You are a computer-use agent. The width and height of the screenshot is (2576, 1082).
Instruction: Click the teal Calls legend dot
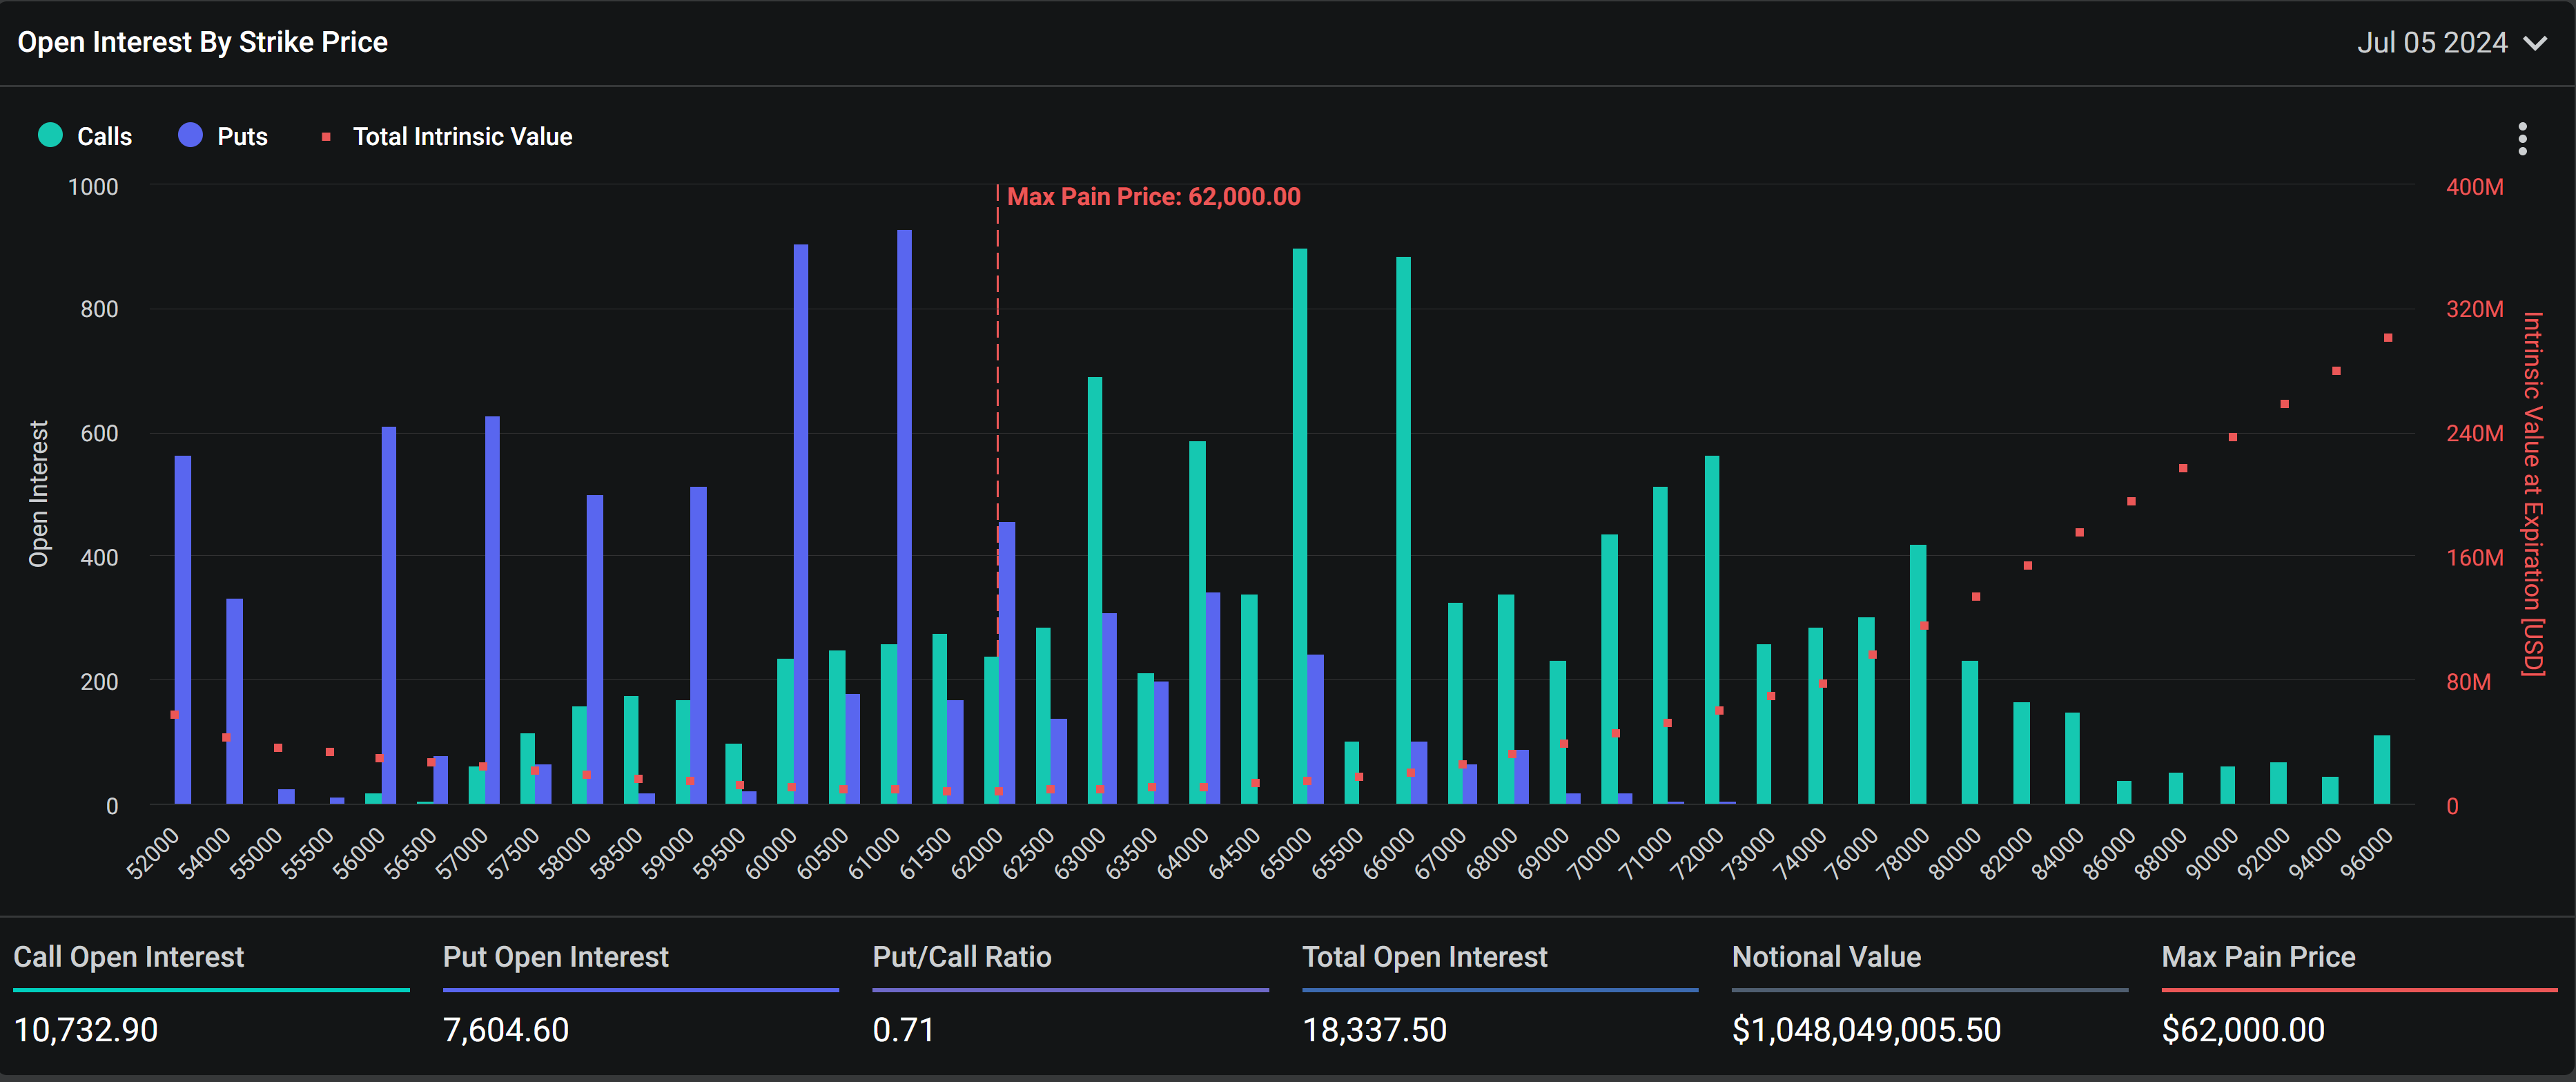50,135
